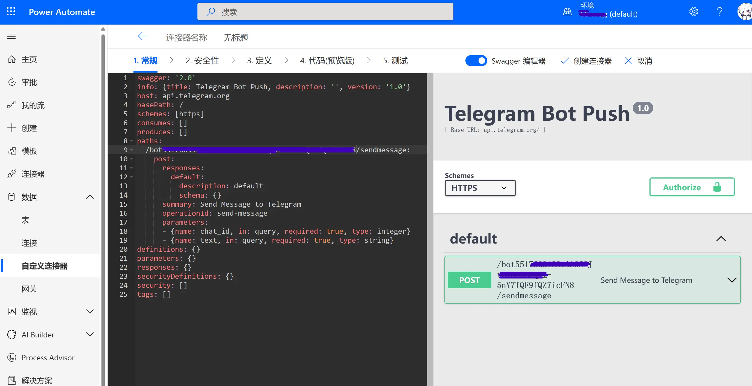Screen dimensions: 752x386
Task: Switch to the 2. 安全性 tab
Action: 202,61
